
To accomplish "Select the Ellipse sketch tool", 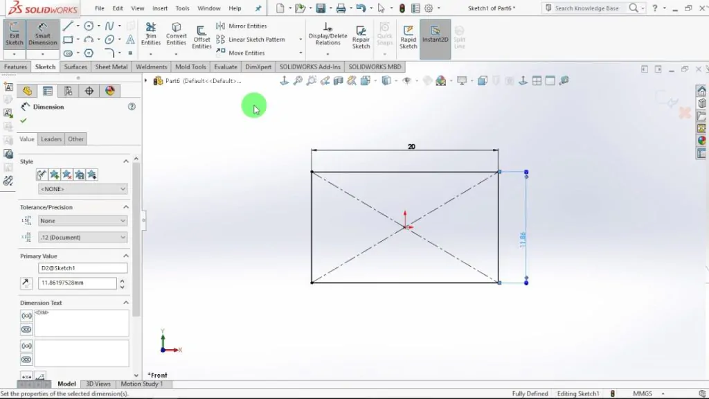I will tap(109, 39).
